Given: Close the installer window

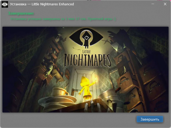Looking at the screenshot, I should 165,4.
